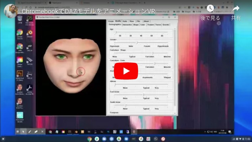Click the pause button on recording toolbar
Screen dimensions: 252x142
17,132
